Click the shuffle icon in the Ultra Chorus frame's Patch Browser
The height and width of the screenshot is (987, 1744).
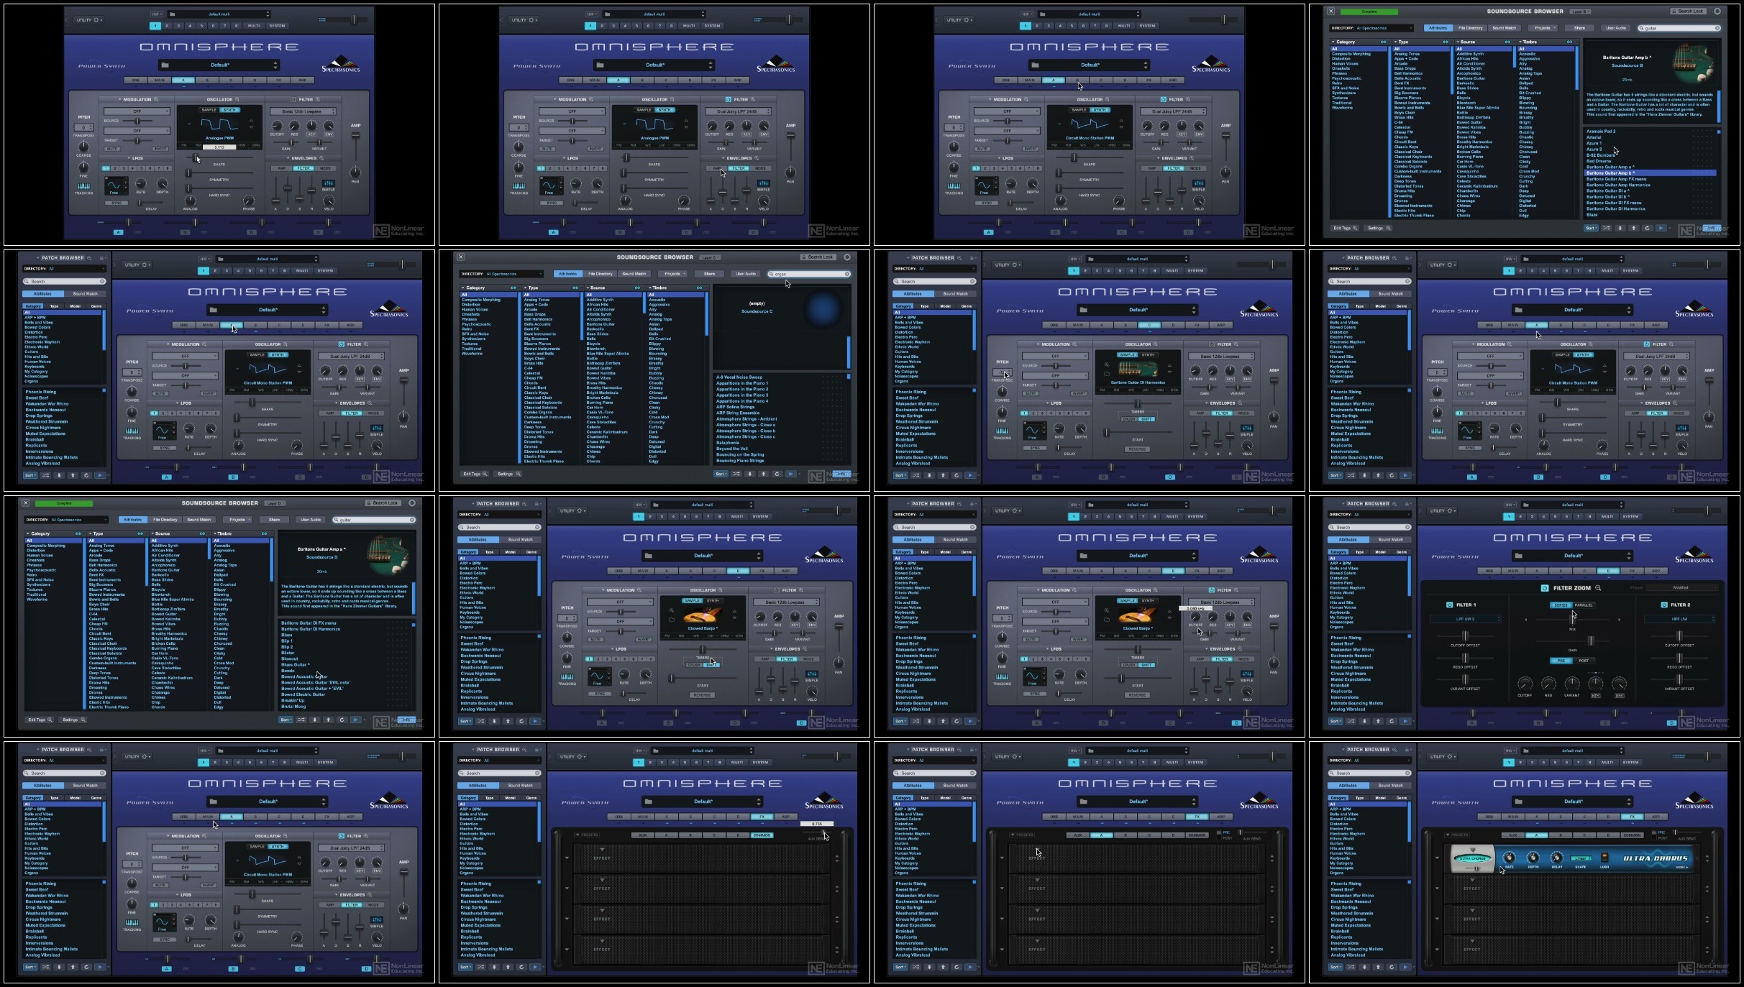tap(1351, 967)
